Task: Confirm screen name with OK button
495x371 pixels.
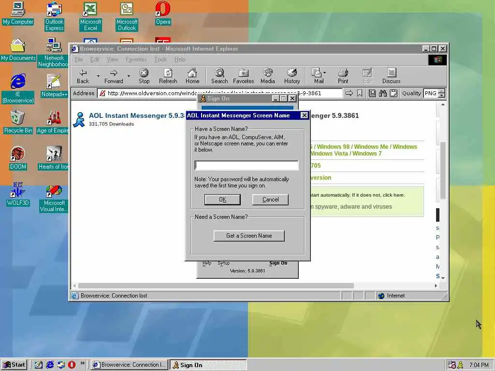Action: [x=222, y=200]
